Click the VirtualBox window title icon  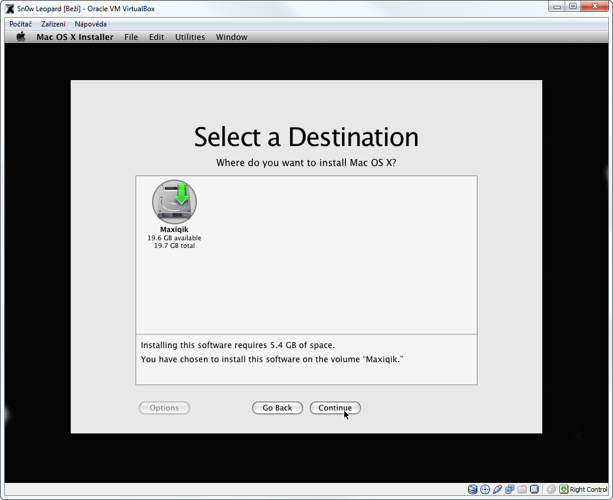[x=9, y=8]
